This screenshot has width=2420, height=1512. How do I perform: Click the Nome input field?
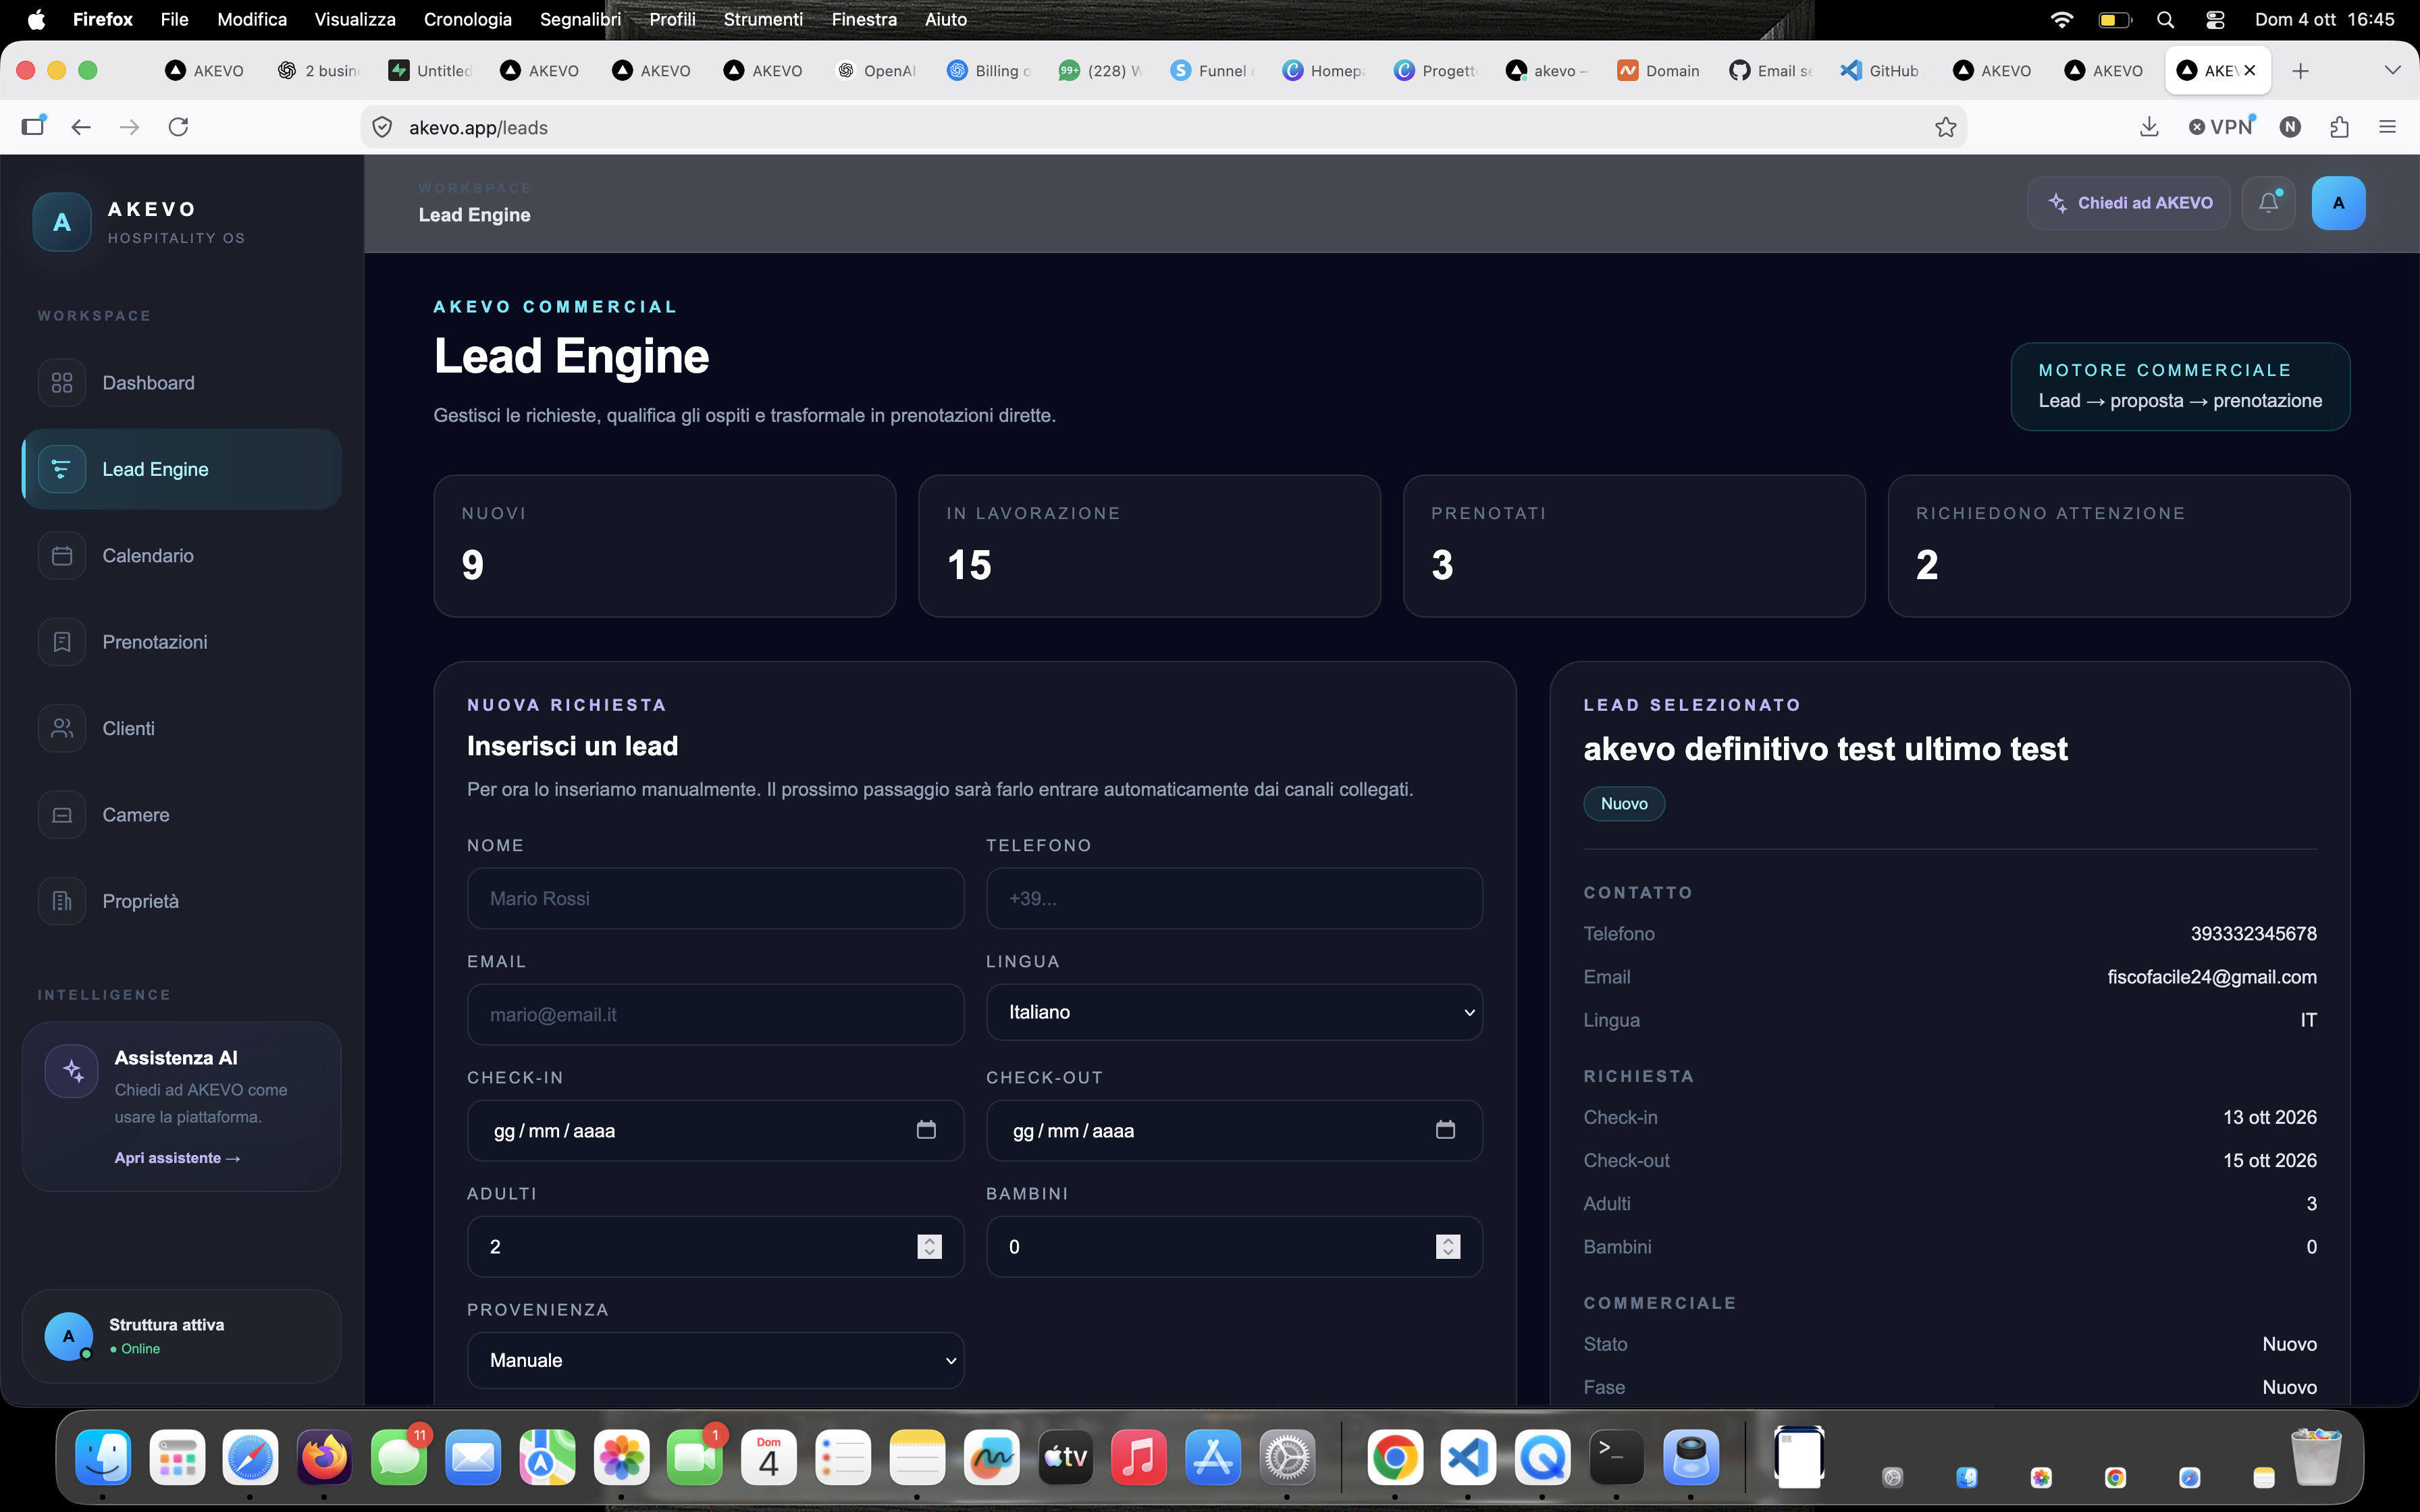[x=715, y=898]
